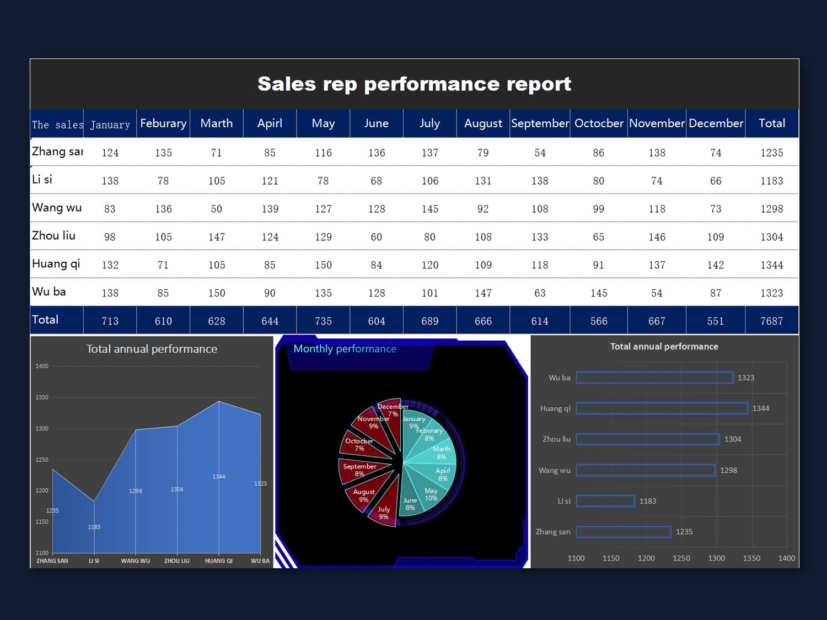Click the 1400 axis label on the bar chart
This screenshot has width=827, height=620.
pos(787,558)
